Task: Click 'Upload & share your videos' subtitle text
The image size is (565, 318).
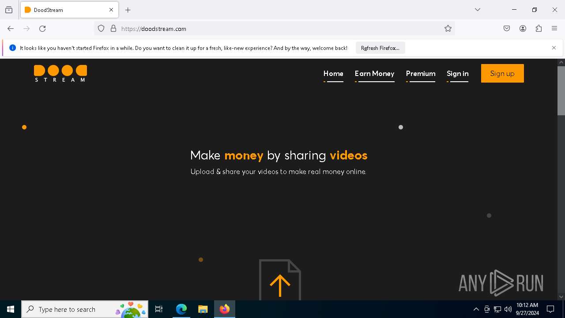Action: (279, 172)
